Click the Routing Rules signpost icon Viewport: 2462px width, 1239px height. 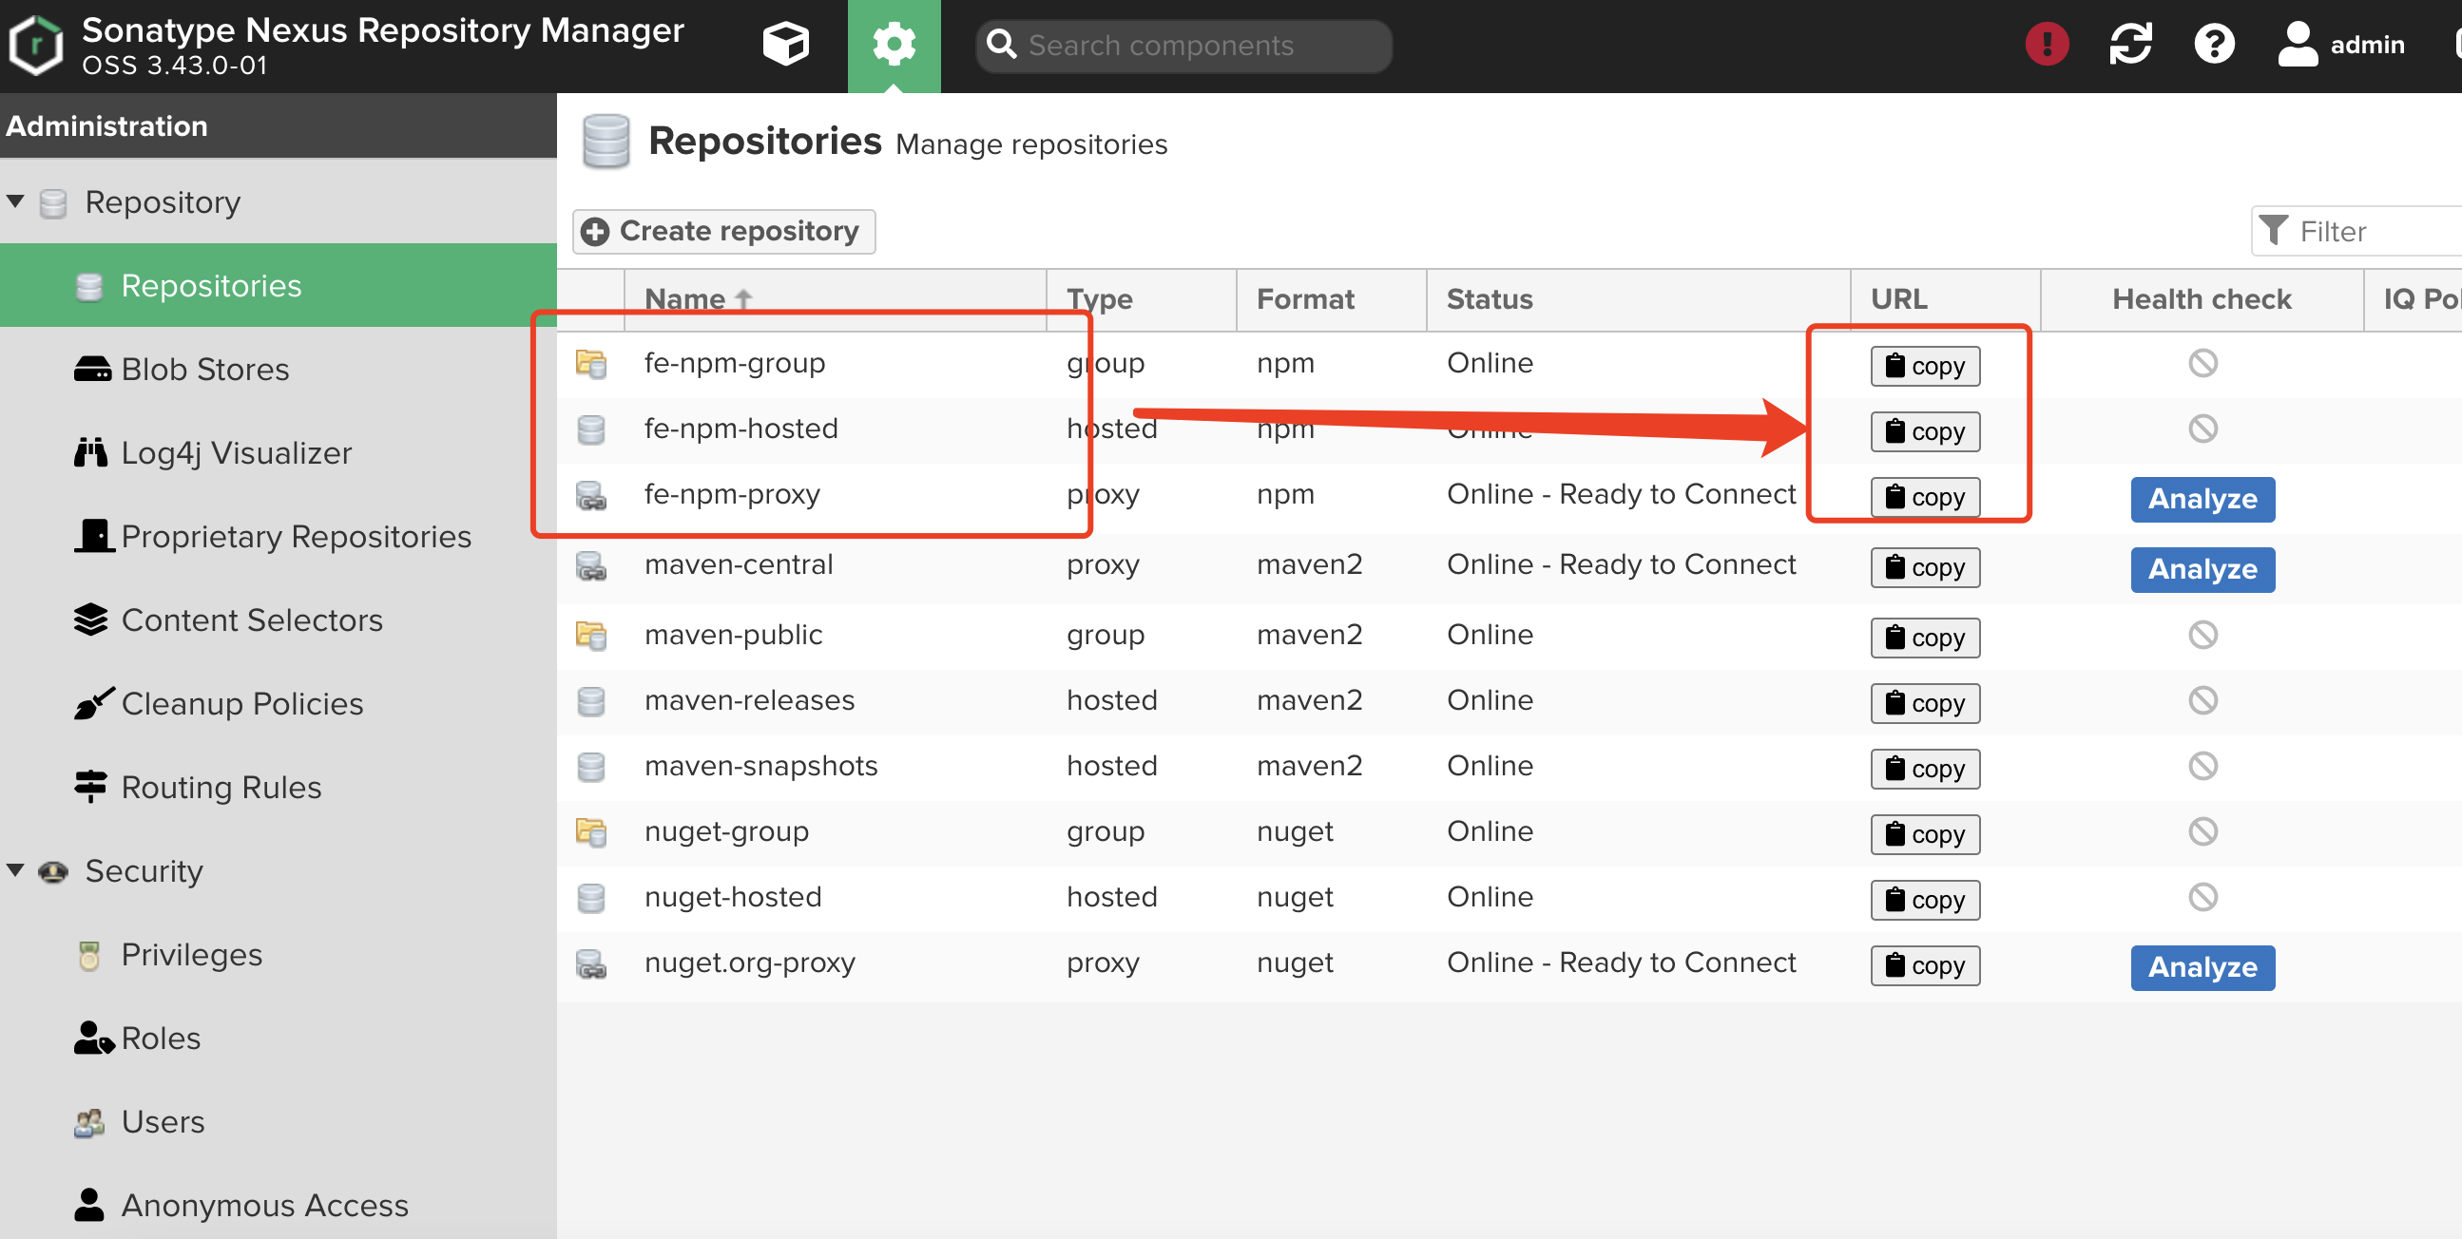[x=91, y=786]
